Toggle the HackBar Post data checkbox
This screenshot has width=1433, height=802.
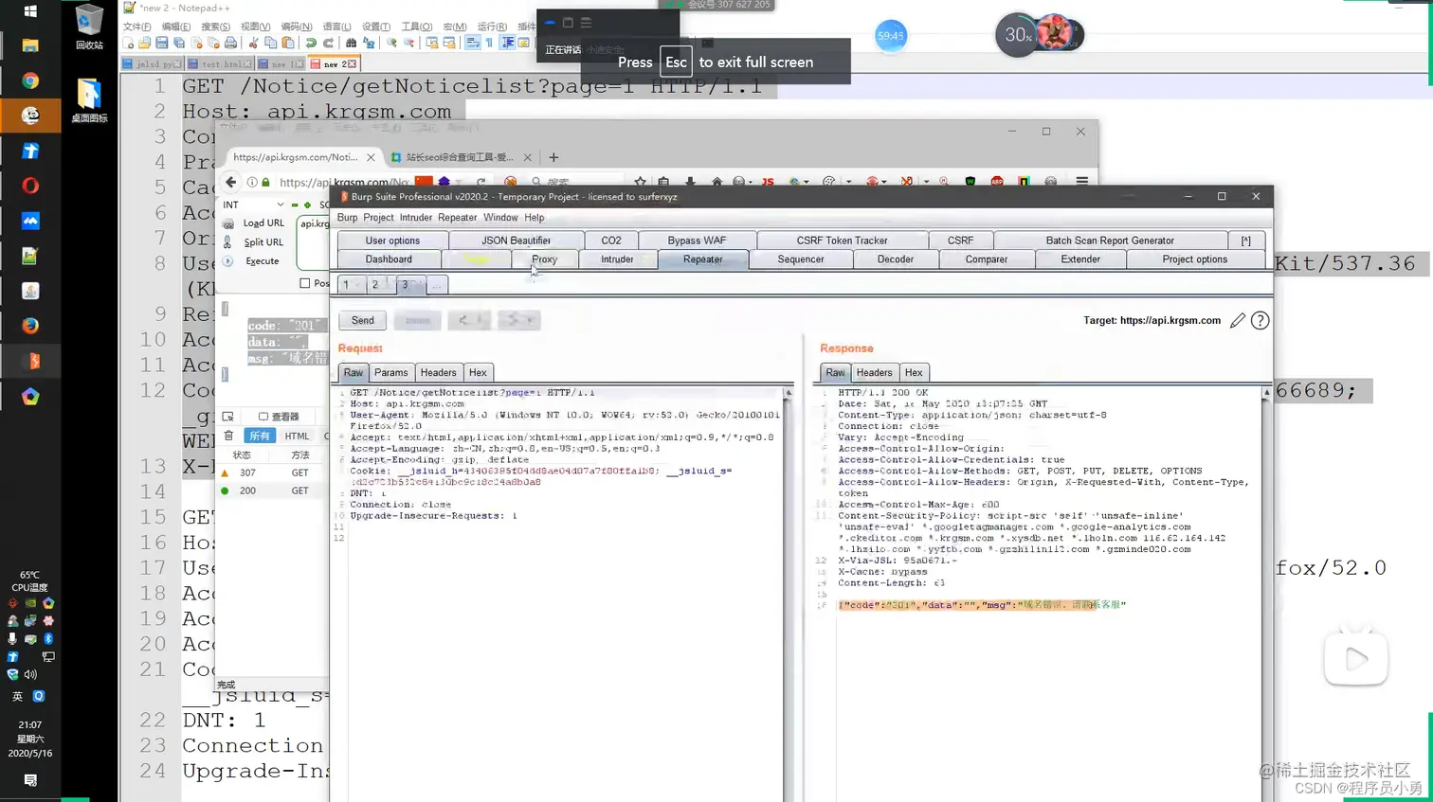tap(304, 283)
